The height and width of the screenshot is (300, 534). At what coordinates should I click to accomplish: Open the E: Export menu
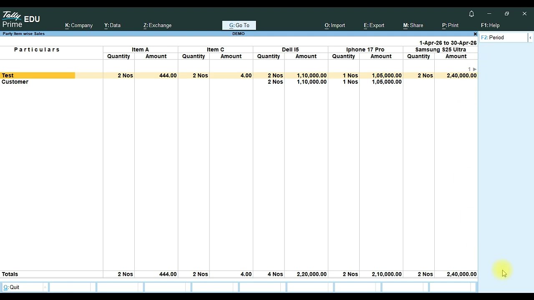[x=374, y=25]
